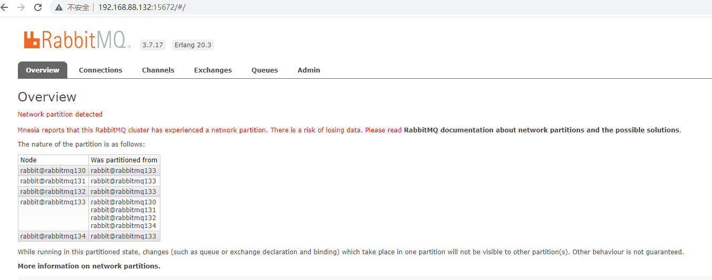Reload the page with refresh icon
The height and width of the screenshot is (280, 712).
pos(38,7)
